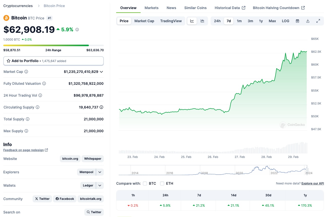The width and height of the screenshot is (330, 217).
Task: Click the $1,235,270,410,829 market cap value
Action: coord(81,72)
